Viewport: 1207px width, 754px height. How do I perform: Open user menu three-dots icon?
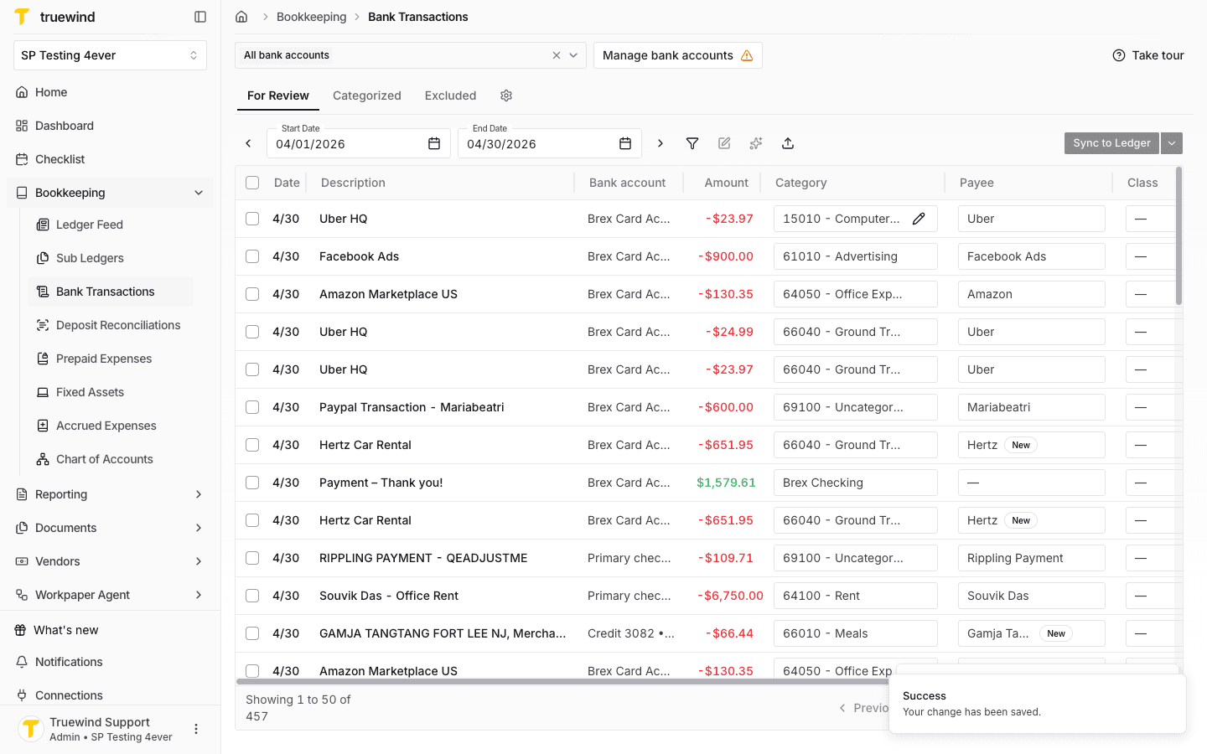point(196,729)
